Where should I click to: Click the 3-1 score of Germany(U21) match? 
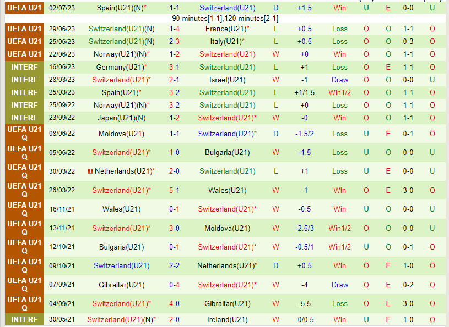coord(175,68)
